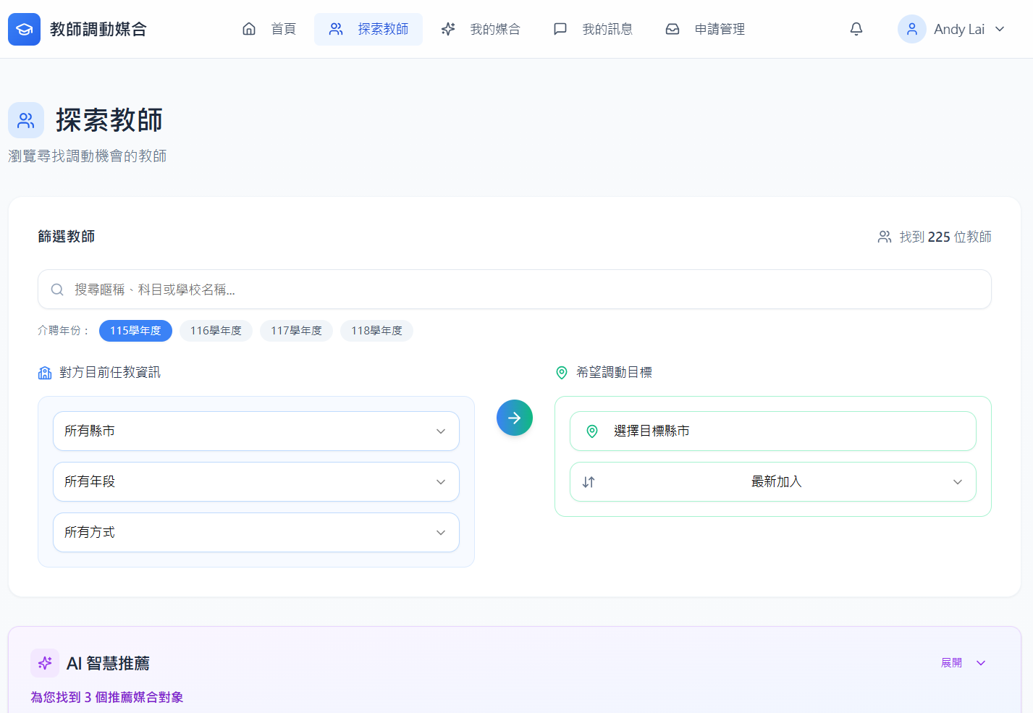Expand the 所有方式 dropdown

[256, 533]
